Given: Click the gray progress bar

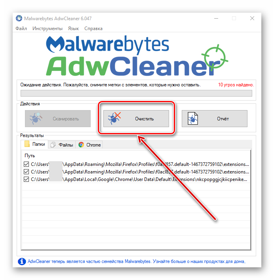Looking at the screenshot, I should [x=136, y=93].
